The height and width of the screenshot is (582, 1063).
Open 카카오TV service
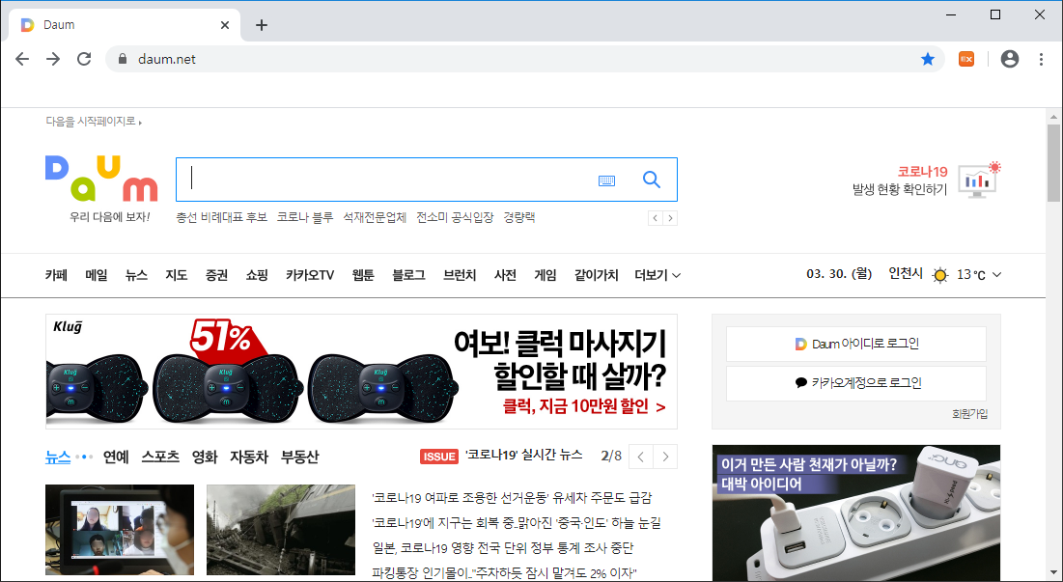pyautogui.click(x=310, y=275)
